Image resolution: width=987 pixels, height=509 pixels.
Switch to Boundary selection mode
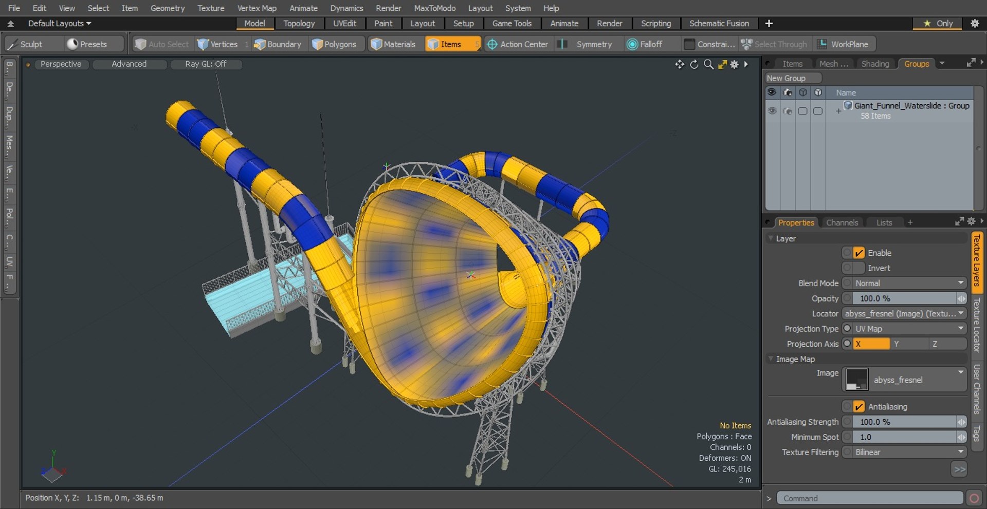[x=278, y=44]
